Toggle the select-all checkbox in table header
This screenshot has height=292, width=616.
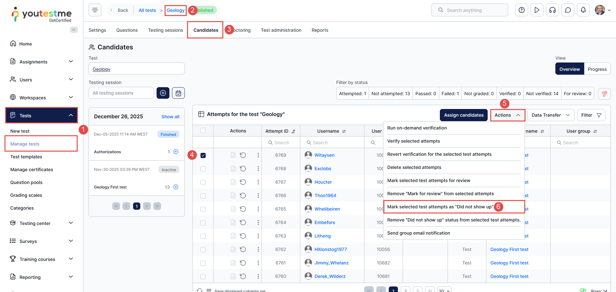tap(203, 131)
